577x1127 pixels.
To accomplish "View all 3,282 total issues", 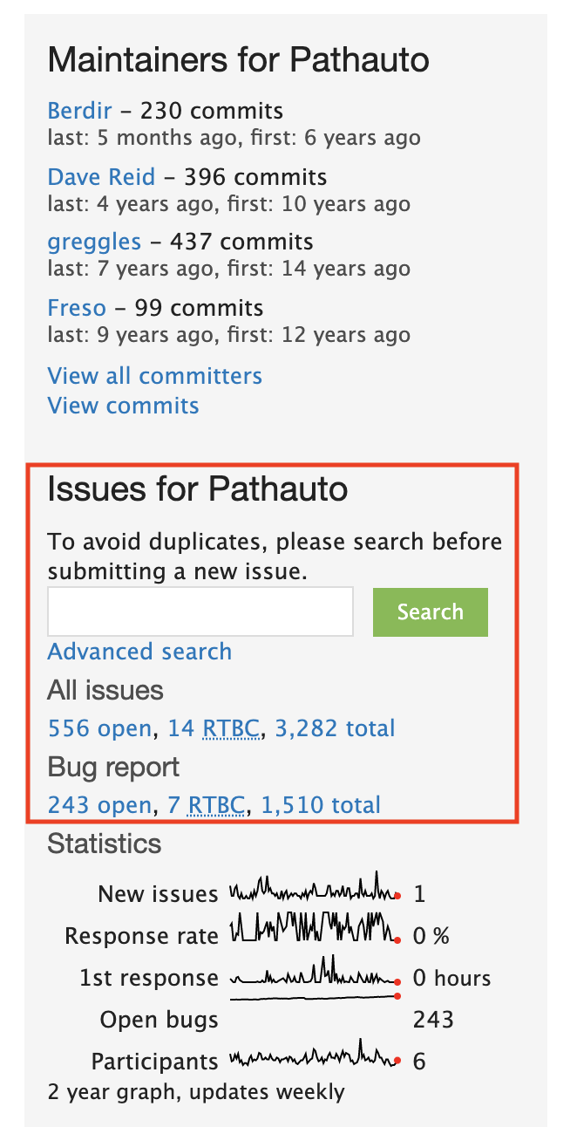I will click(x=336, y=728).
